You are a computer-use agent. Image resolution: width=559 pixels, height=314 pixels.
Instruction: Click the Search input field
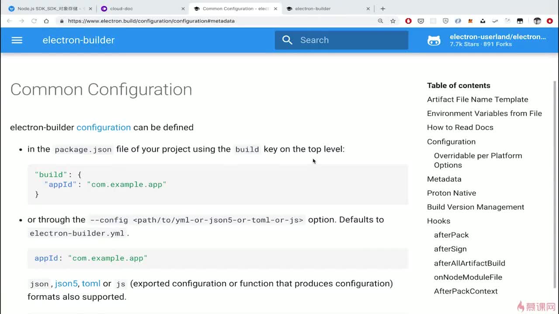point(349,40)
